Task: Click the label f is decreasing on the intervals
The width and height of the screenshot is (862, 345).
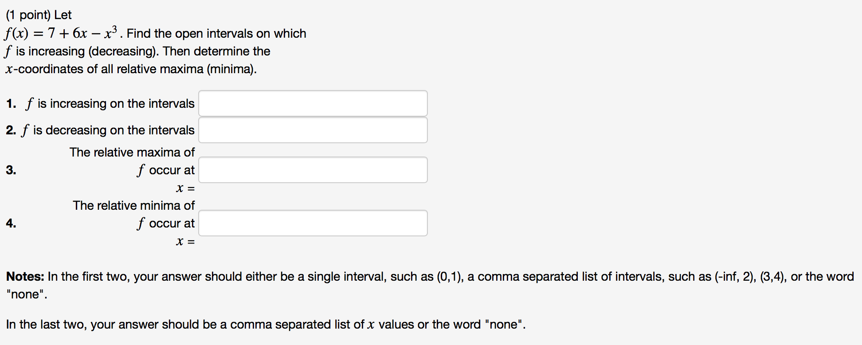Action: tap(106, 129)
